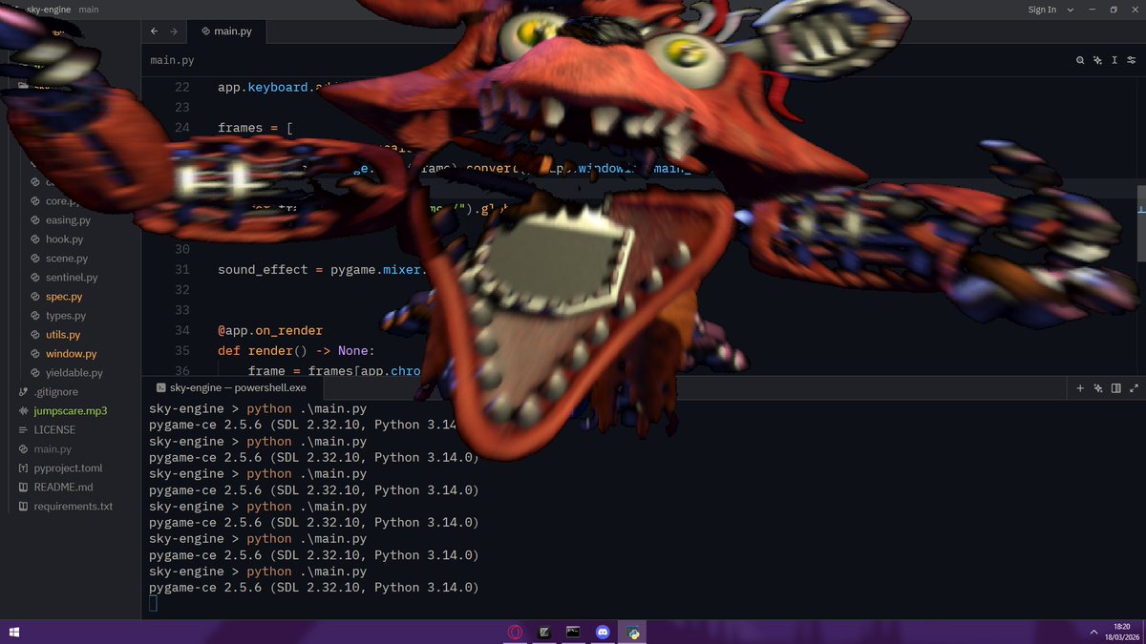Open buffer search with the magnifier icon
Screen dimensions: 1146x644
(1080, 60)
